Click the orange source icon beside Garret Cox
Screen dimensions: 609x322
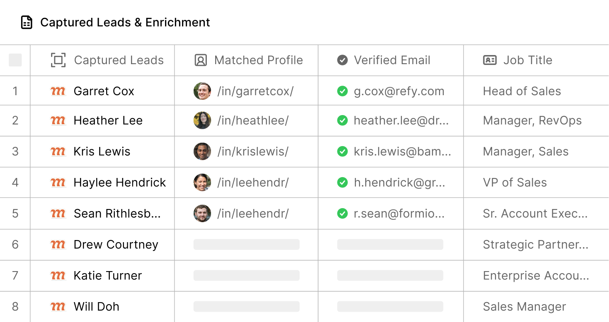click(58, 91)
